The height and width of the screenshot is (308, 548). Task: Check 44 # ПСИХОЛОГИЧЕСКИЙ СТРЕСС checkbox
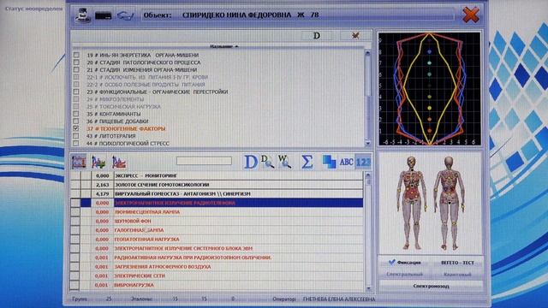coord(76,143)
